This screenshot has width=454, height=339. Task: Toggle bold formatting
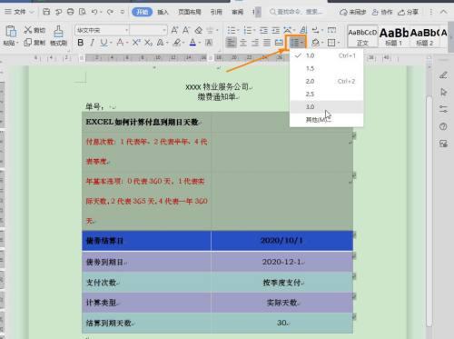point(81,43)
